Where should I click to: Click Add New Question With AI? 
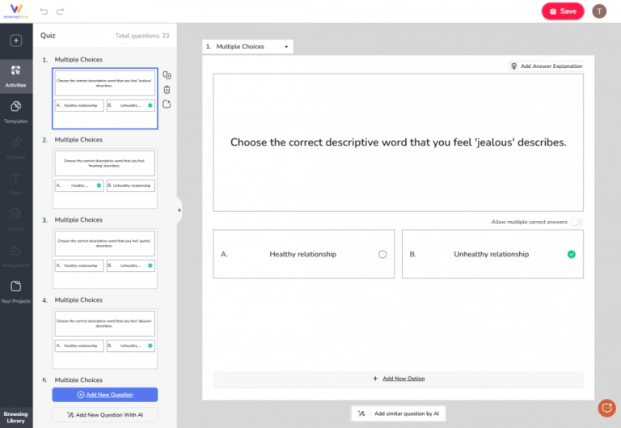105,415
